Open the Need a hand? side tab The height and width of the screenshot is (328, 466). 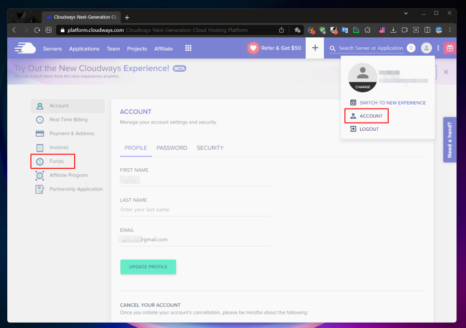point(450,139)
